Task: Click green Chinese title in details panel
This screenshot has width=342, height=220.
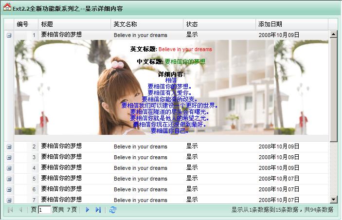Action: [x=185, y=62]
